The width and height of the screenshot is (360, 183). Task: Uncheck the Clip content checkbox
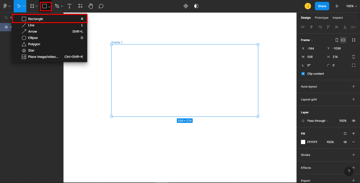tap(303, 74)
